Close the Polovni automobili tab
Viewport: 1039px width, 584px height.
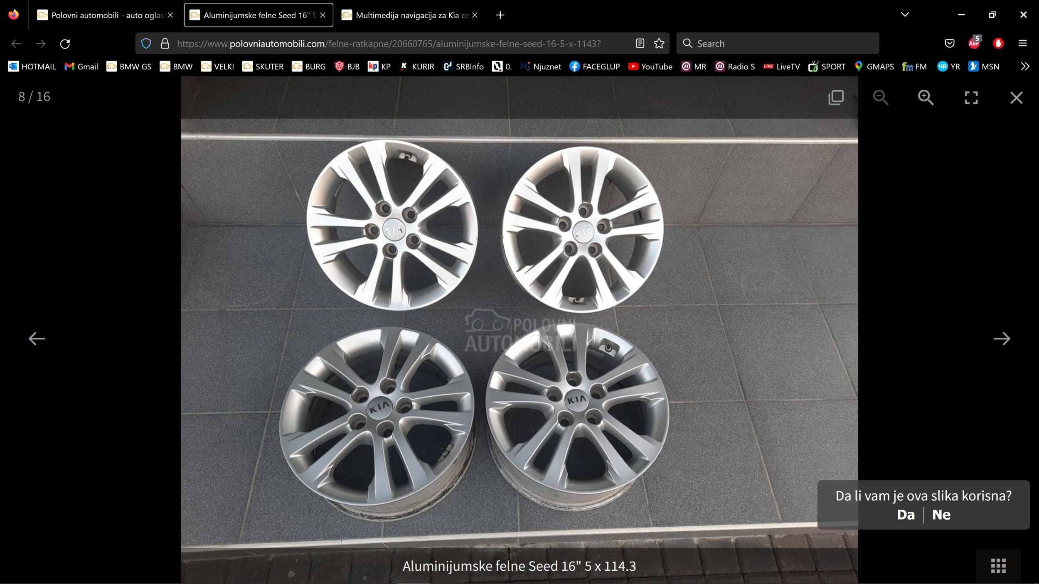pyautogui.click(x=170, y=15)
